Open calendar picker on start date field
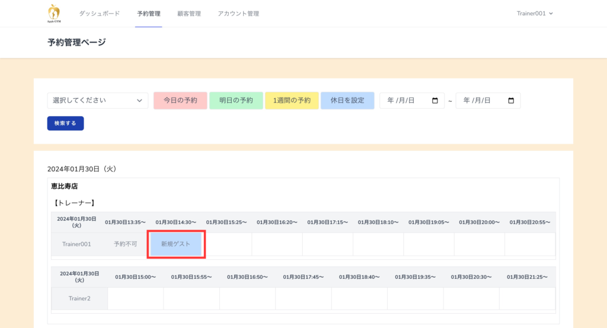 [x=435, y=101]
